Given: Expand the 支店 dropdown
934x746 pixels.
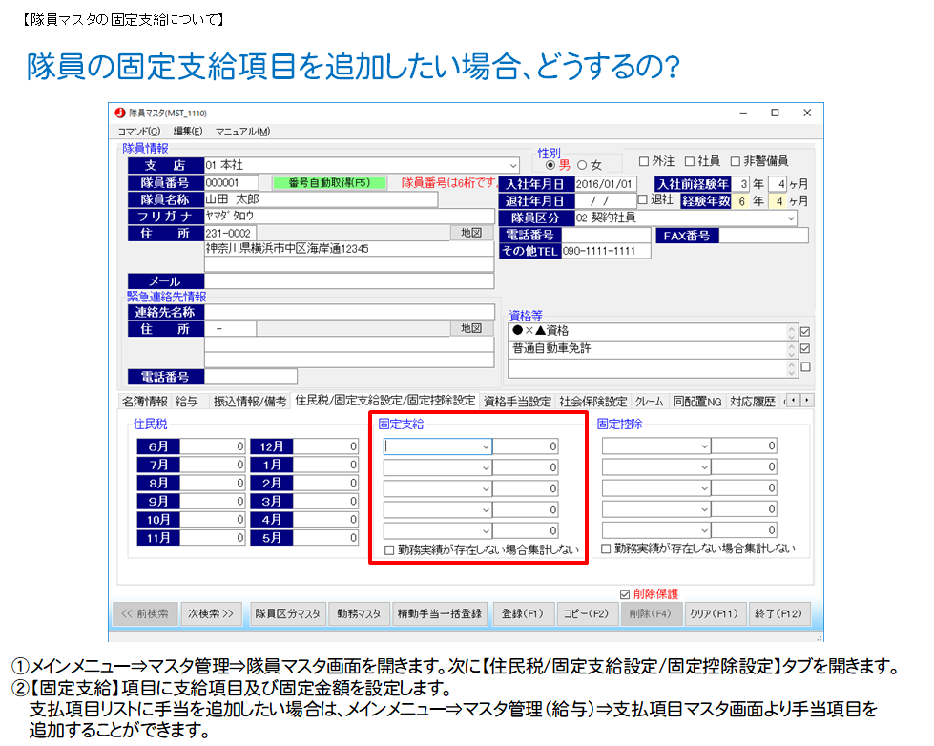Looking at the screenshot, I should 513,166.
